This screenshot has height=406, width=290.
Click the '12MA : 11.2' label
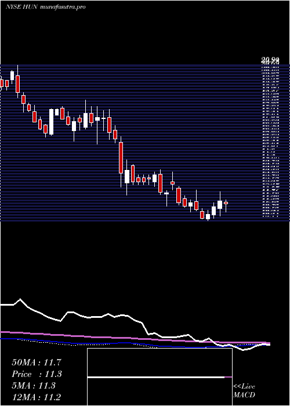(x=37, y=397)
